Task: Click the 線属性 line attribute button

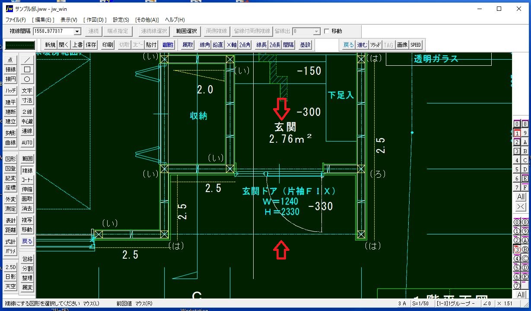Action: [x=168, y=45]
